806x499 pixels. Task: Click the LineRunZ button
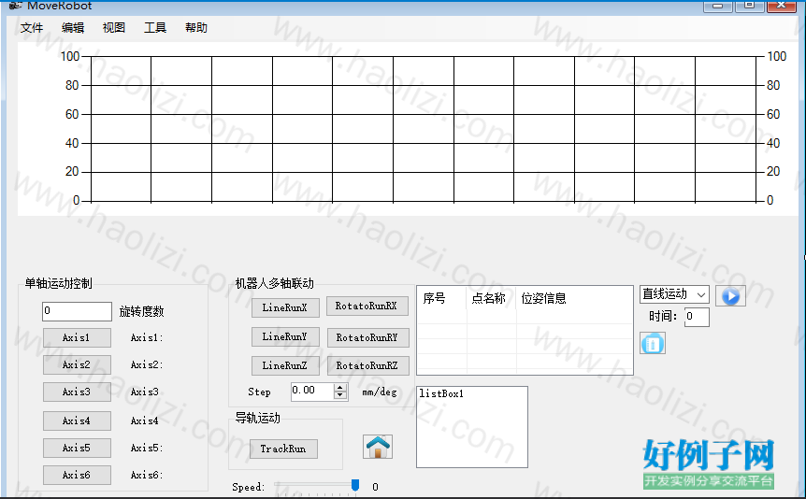[x=285, y=366]
